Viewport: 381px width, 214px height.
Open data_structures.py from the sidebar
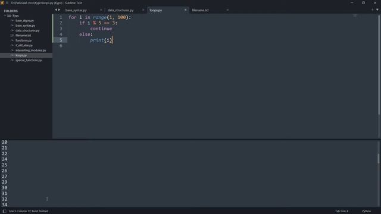[x=27, y=30]
